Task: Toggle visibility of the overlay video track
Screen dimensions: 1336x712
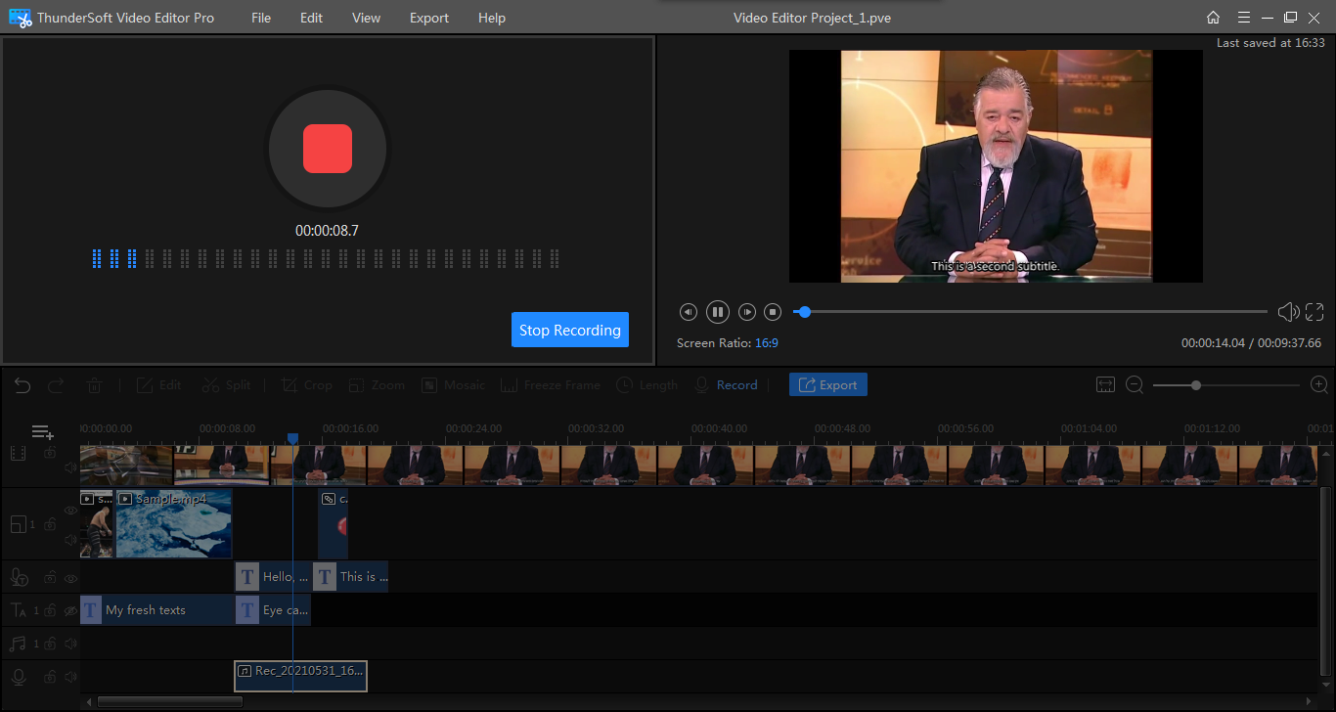Action: tap(70, 511)
